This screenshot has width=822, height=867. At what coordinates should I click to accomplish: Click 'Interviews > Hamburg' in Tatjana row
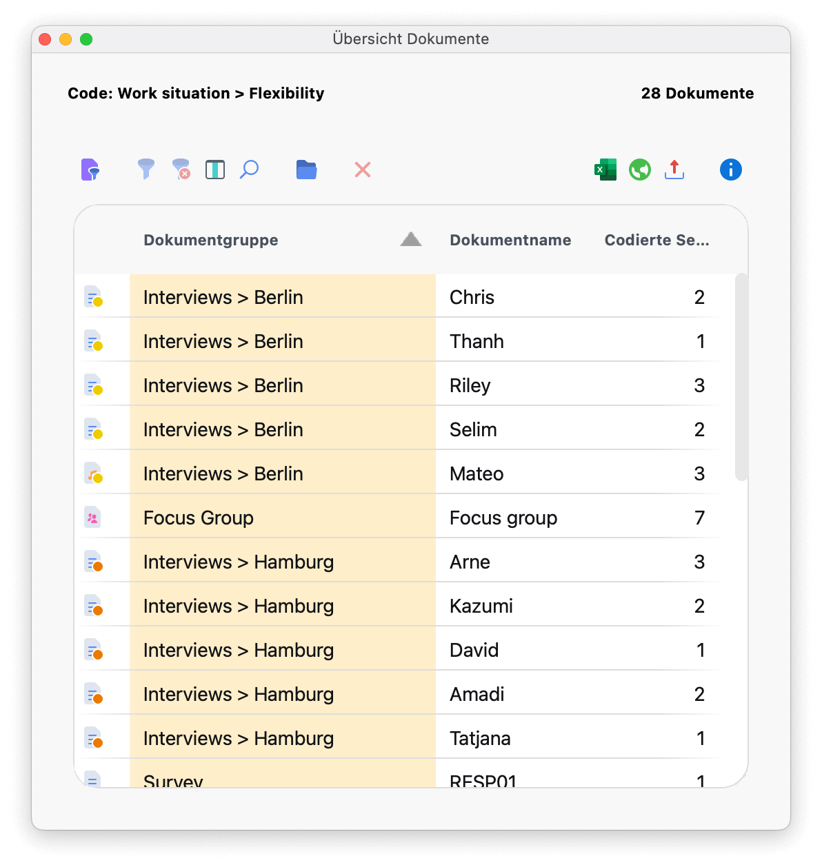239,738
